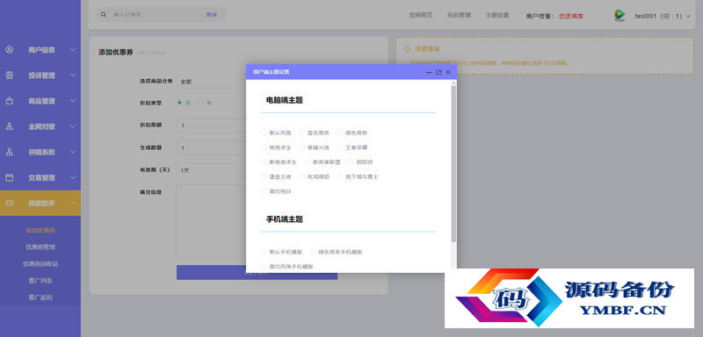Click the 查询 search button
This screenshot has width=703, height=337.
tap(211, 15)
